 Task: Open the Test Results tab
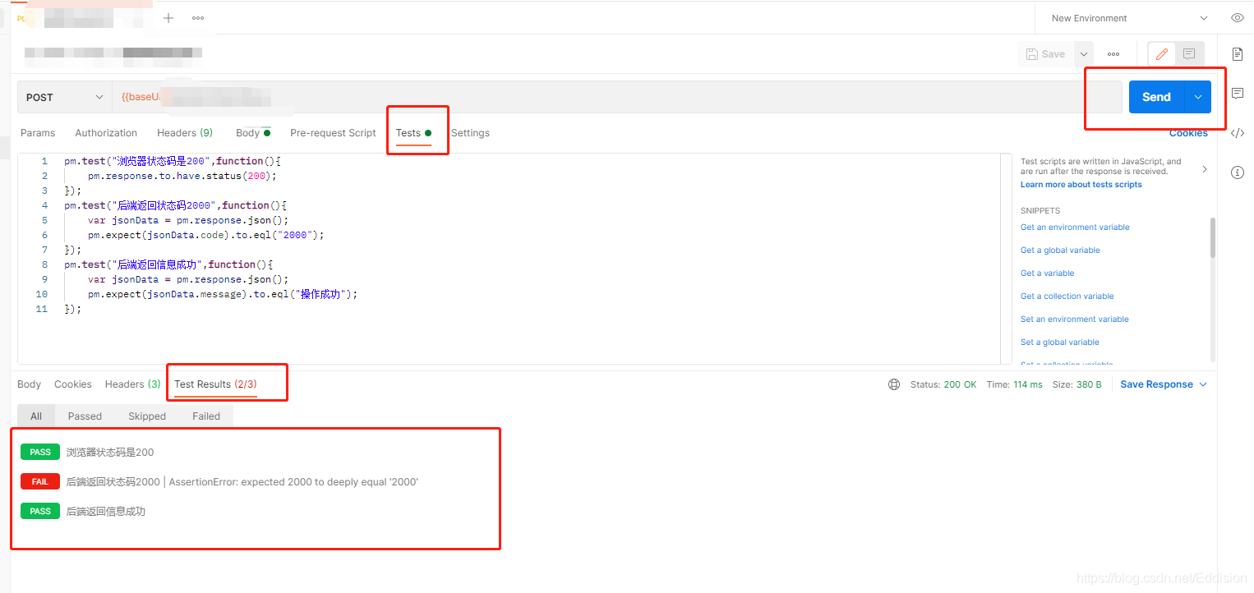tap(215, 384)
